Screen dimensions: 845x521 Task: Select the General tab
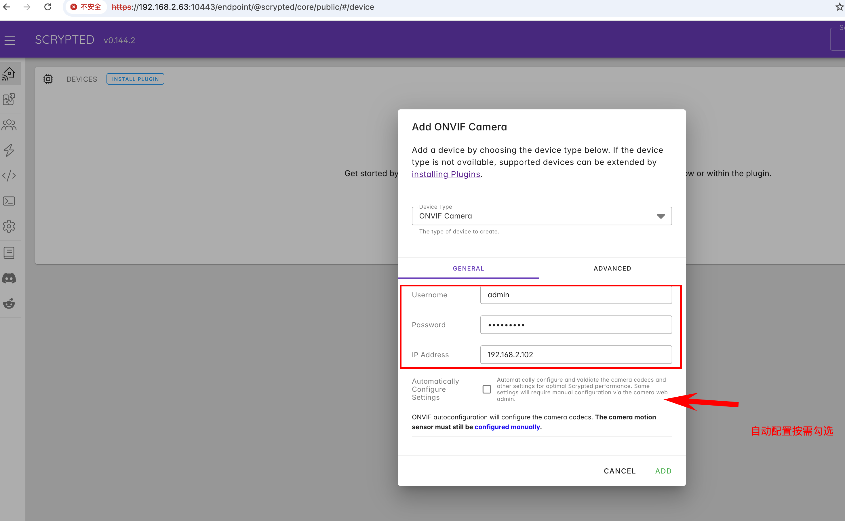pos(468,269)
